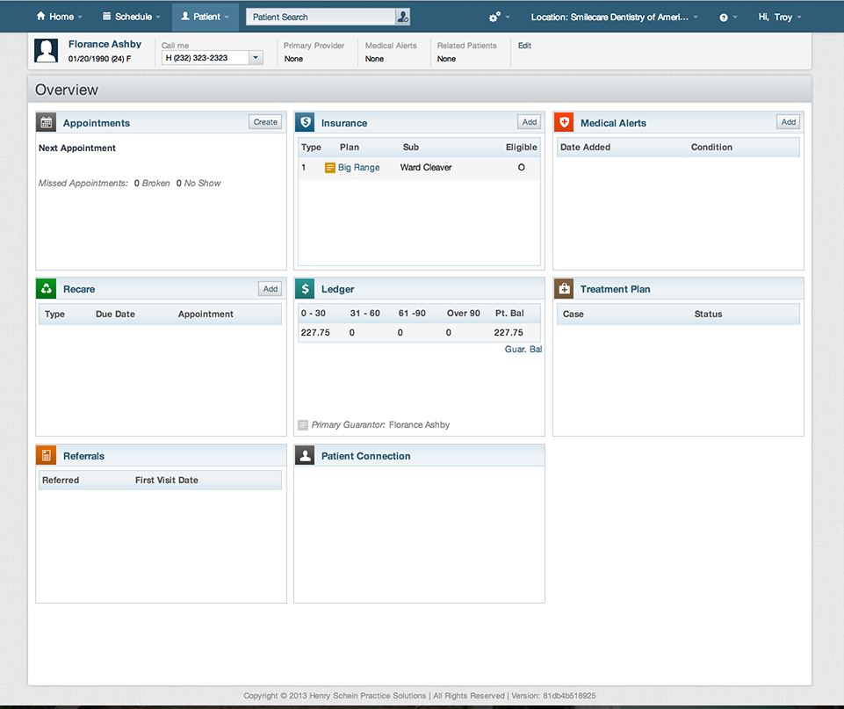The image size is (844, 709).
Task: Click the Guar. Bal link
Action: pyautogui.click(x=523, y=350)
